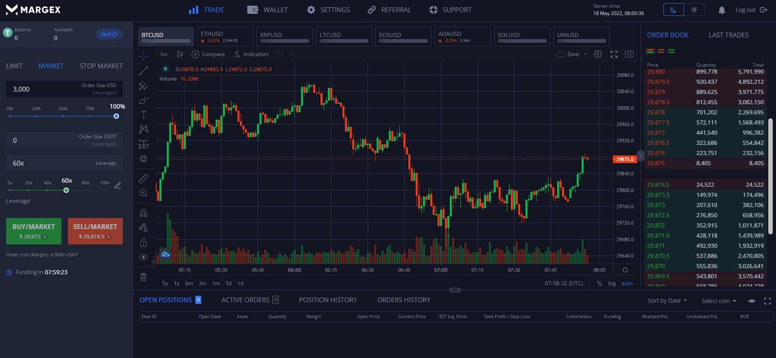Open the notifications bell
Image resolution: width=776 pixels, height=358 pixels.
[x=722, y=10]
